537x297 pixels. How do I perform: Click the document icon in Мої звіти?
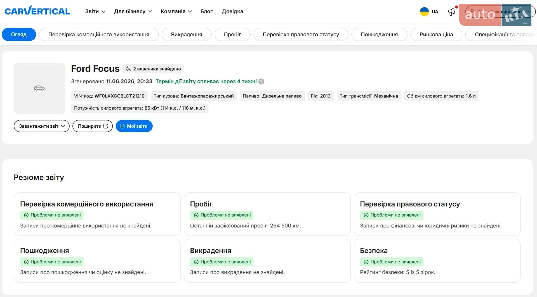122,126
